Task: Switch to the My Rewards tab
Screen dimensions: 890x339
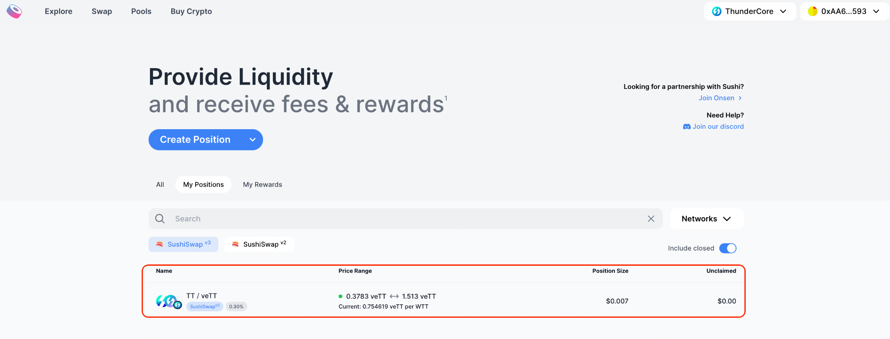Action: [x=262, y=185]
